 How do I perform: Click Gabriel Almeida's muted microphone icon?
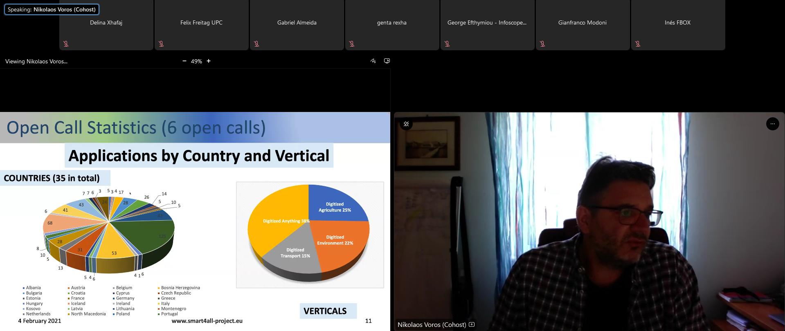256,44
